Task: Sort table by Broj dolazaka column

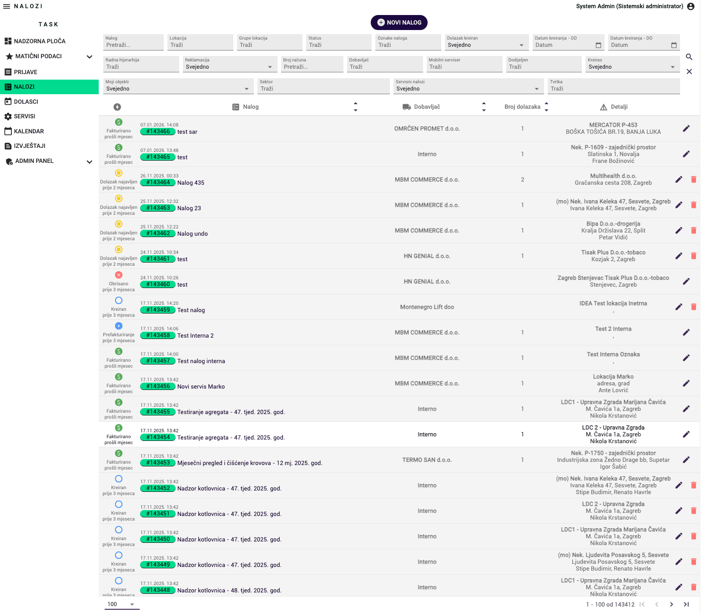Action: pyautogui.click(x=546, y=107)
